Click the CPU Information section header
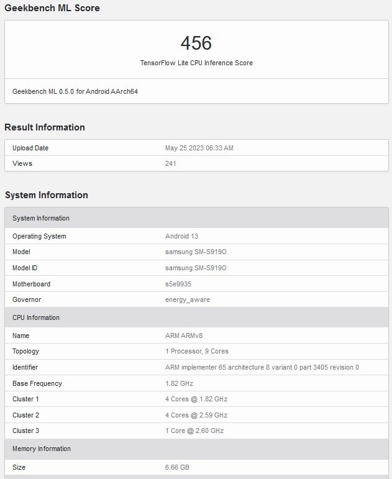The height and width of the screenshot is (479, 392). click(196, 317)
